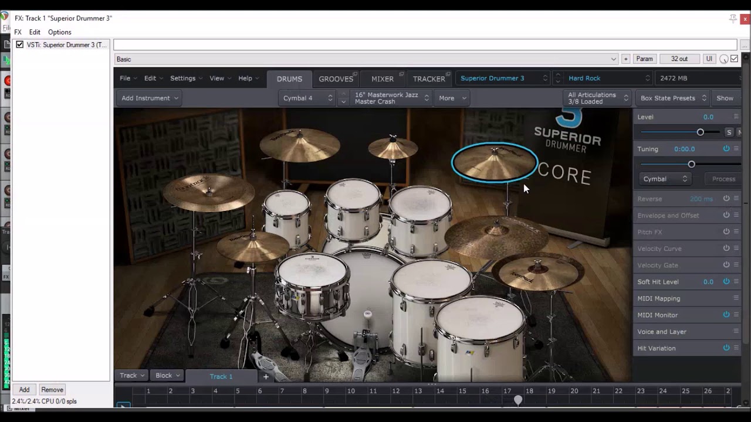Open the MIDI Monitor menu icon
This screenshot has height=422, width=751.
[736, 315]
